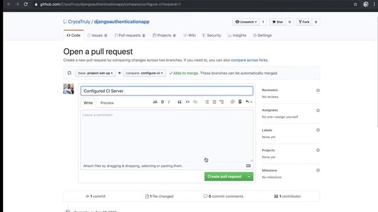Open the base: project-set-up branch dropdown

[x=95, y=73]
